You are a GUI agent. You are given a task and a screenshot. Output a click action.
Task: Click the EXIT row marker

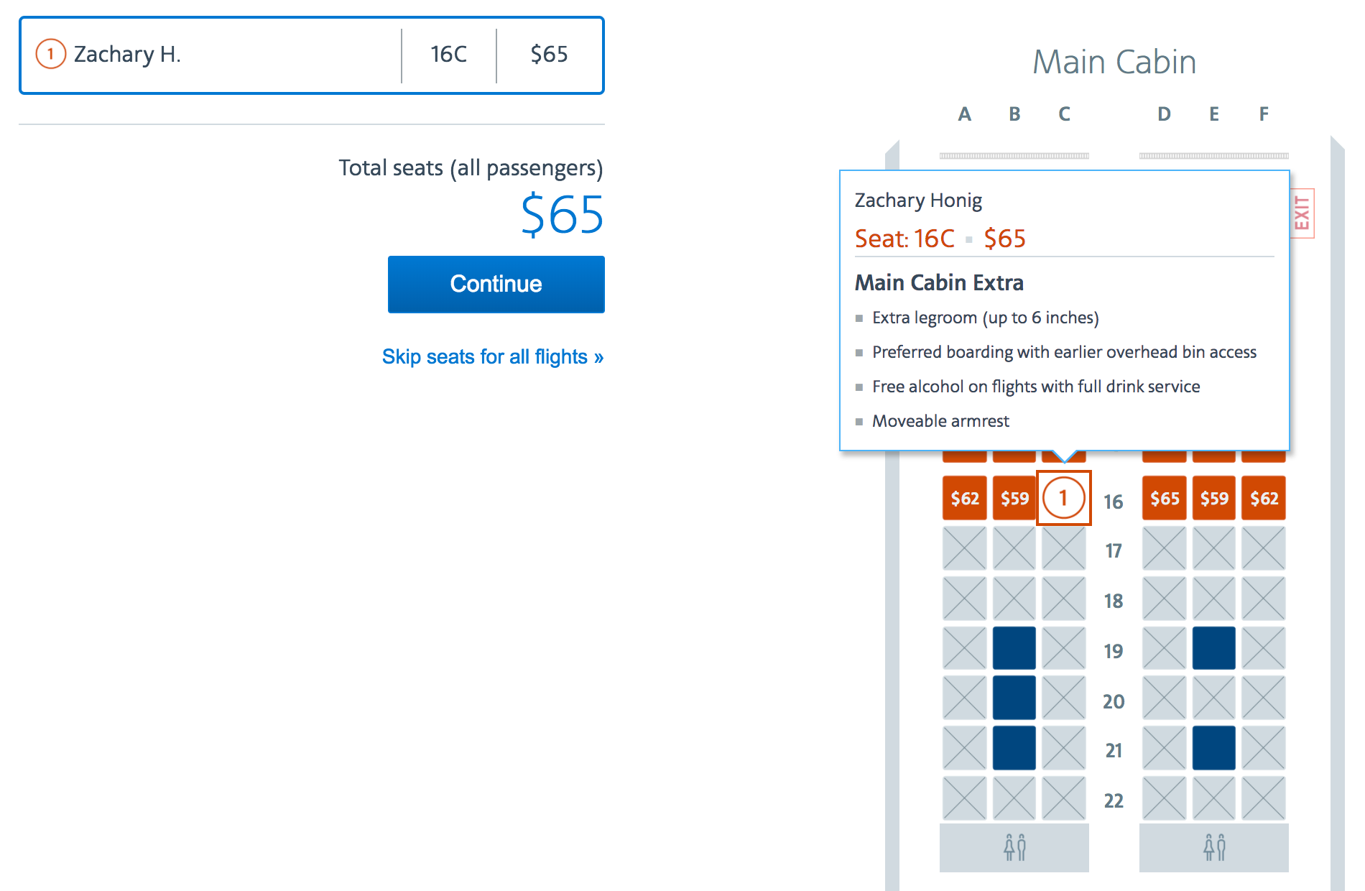click(x=1302, y=213)
